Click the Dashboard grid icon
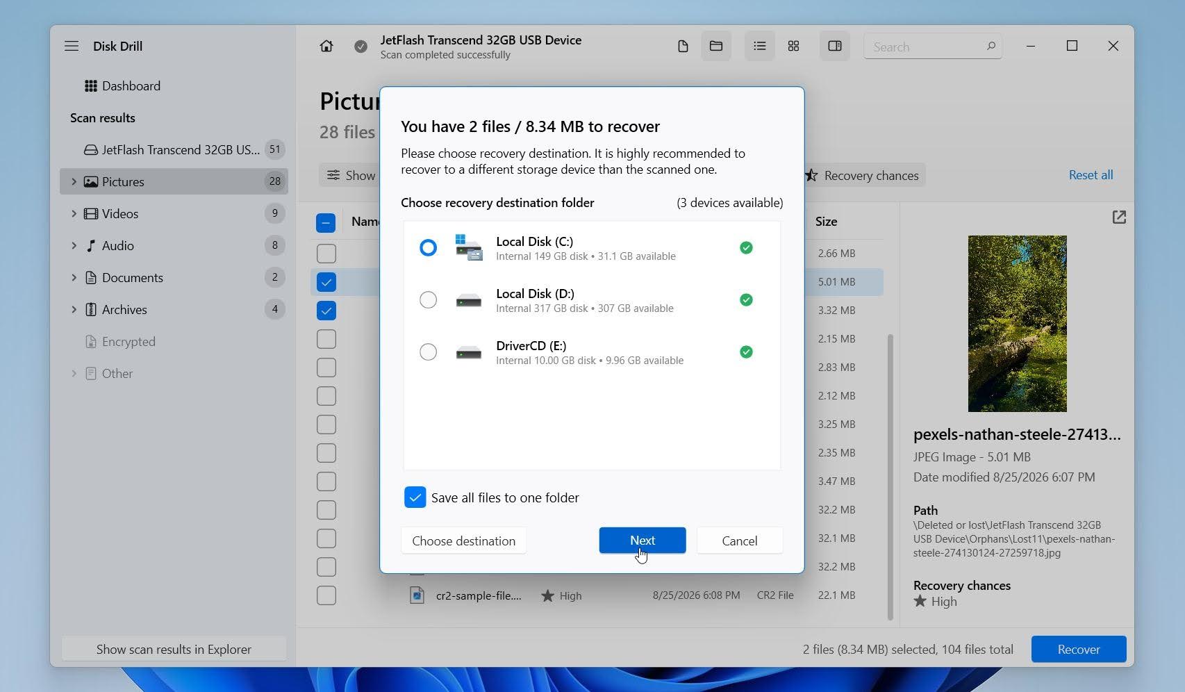 (x=91, y=86)
